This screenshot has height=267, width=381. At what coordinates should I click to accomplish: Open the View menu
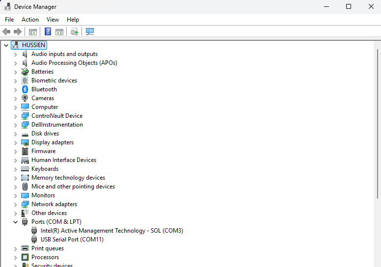(53, 20)
